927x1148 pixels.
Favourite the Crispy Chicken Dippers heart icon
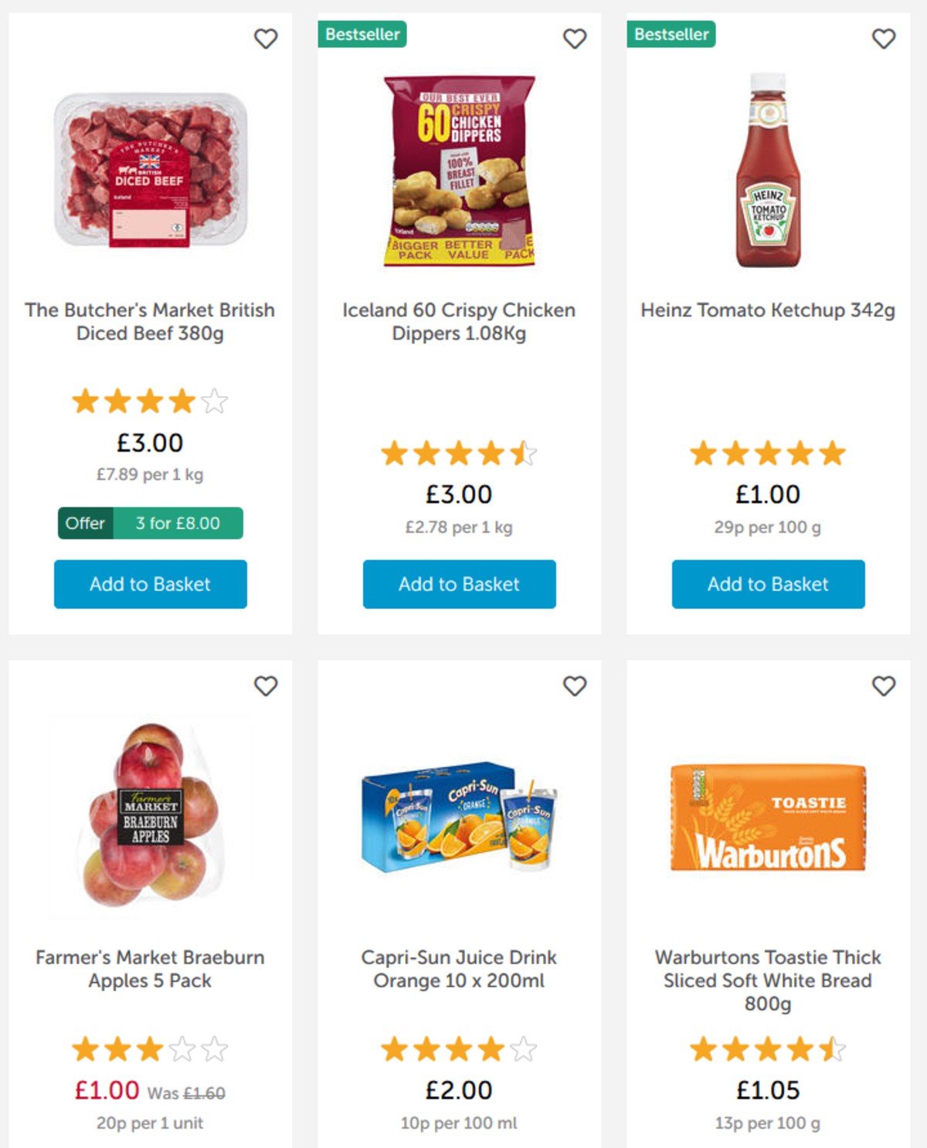click(575, 39)
